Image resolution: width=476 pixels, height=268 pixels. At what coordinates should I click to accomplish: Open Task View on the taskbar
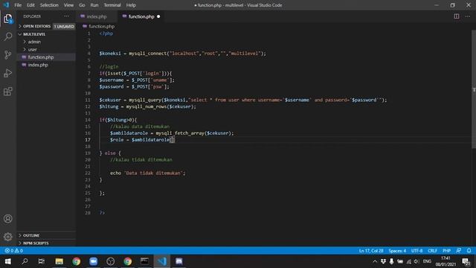pos(42,261)
